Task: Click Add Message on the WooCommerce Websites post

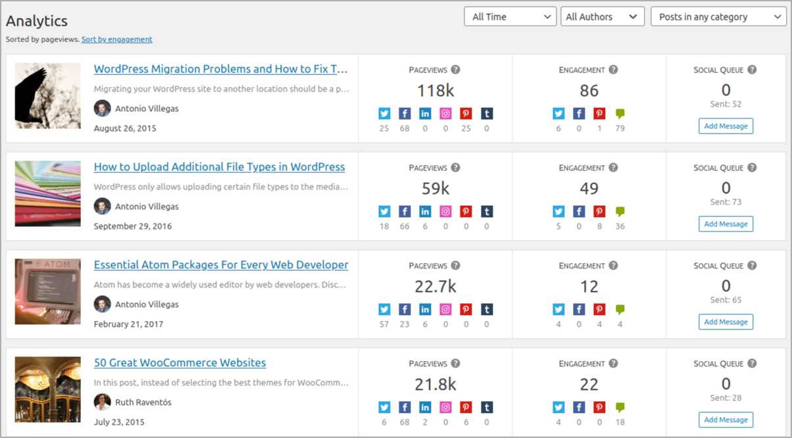Action: click(x=726, y=420)
